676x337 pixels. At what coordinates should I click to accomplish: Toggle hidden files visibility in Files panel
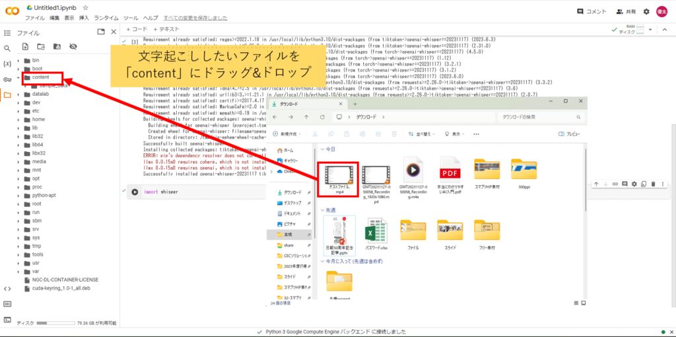pos(73,46)
